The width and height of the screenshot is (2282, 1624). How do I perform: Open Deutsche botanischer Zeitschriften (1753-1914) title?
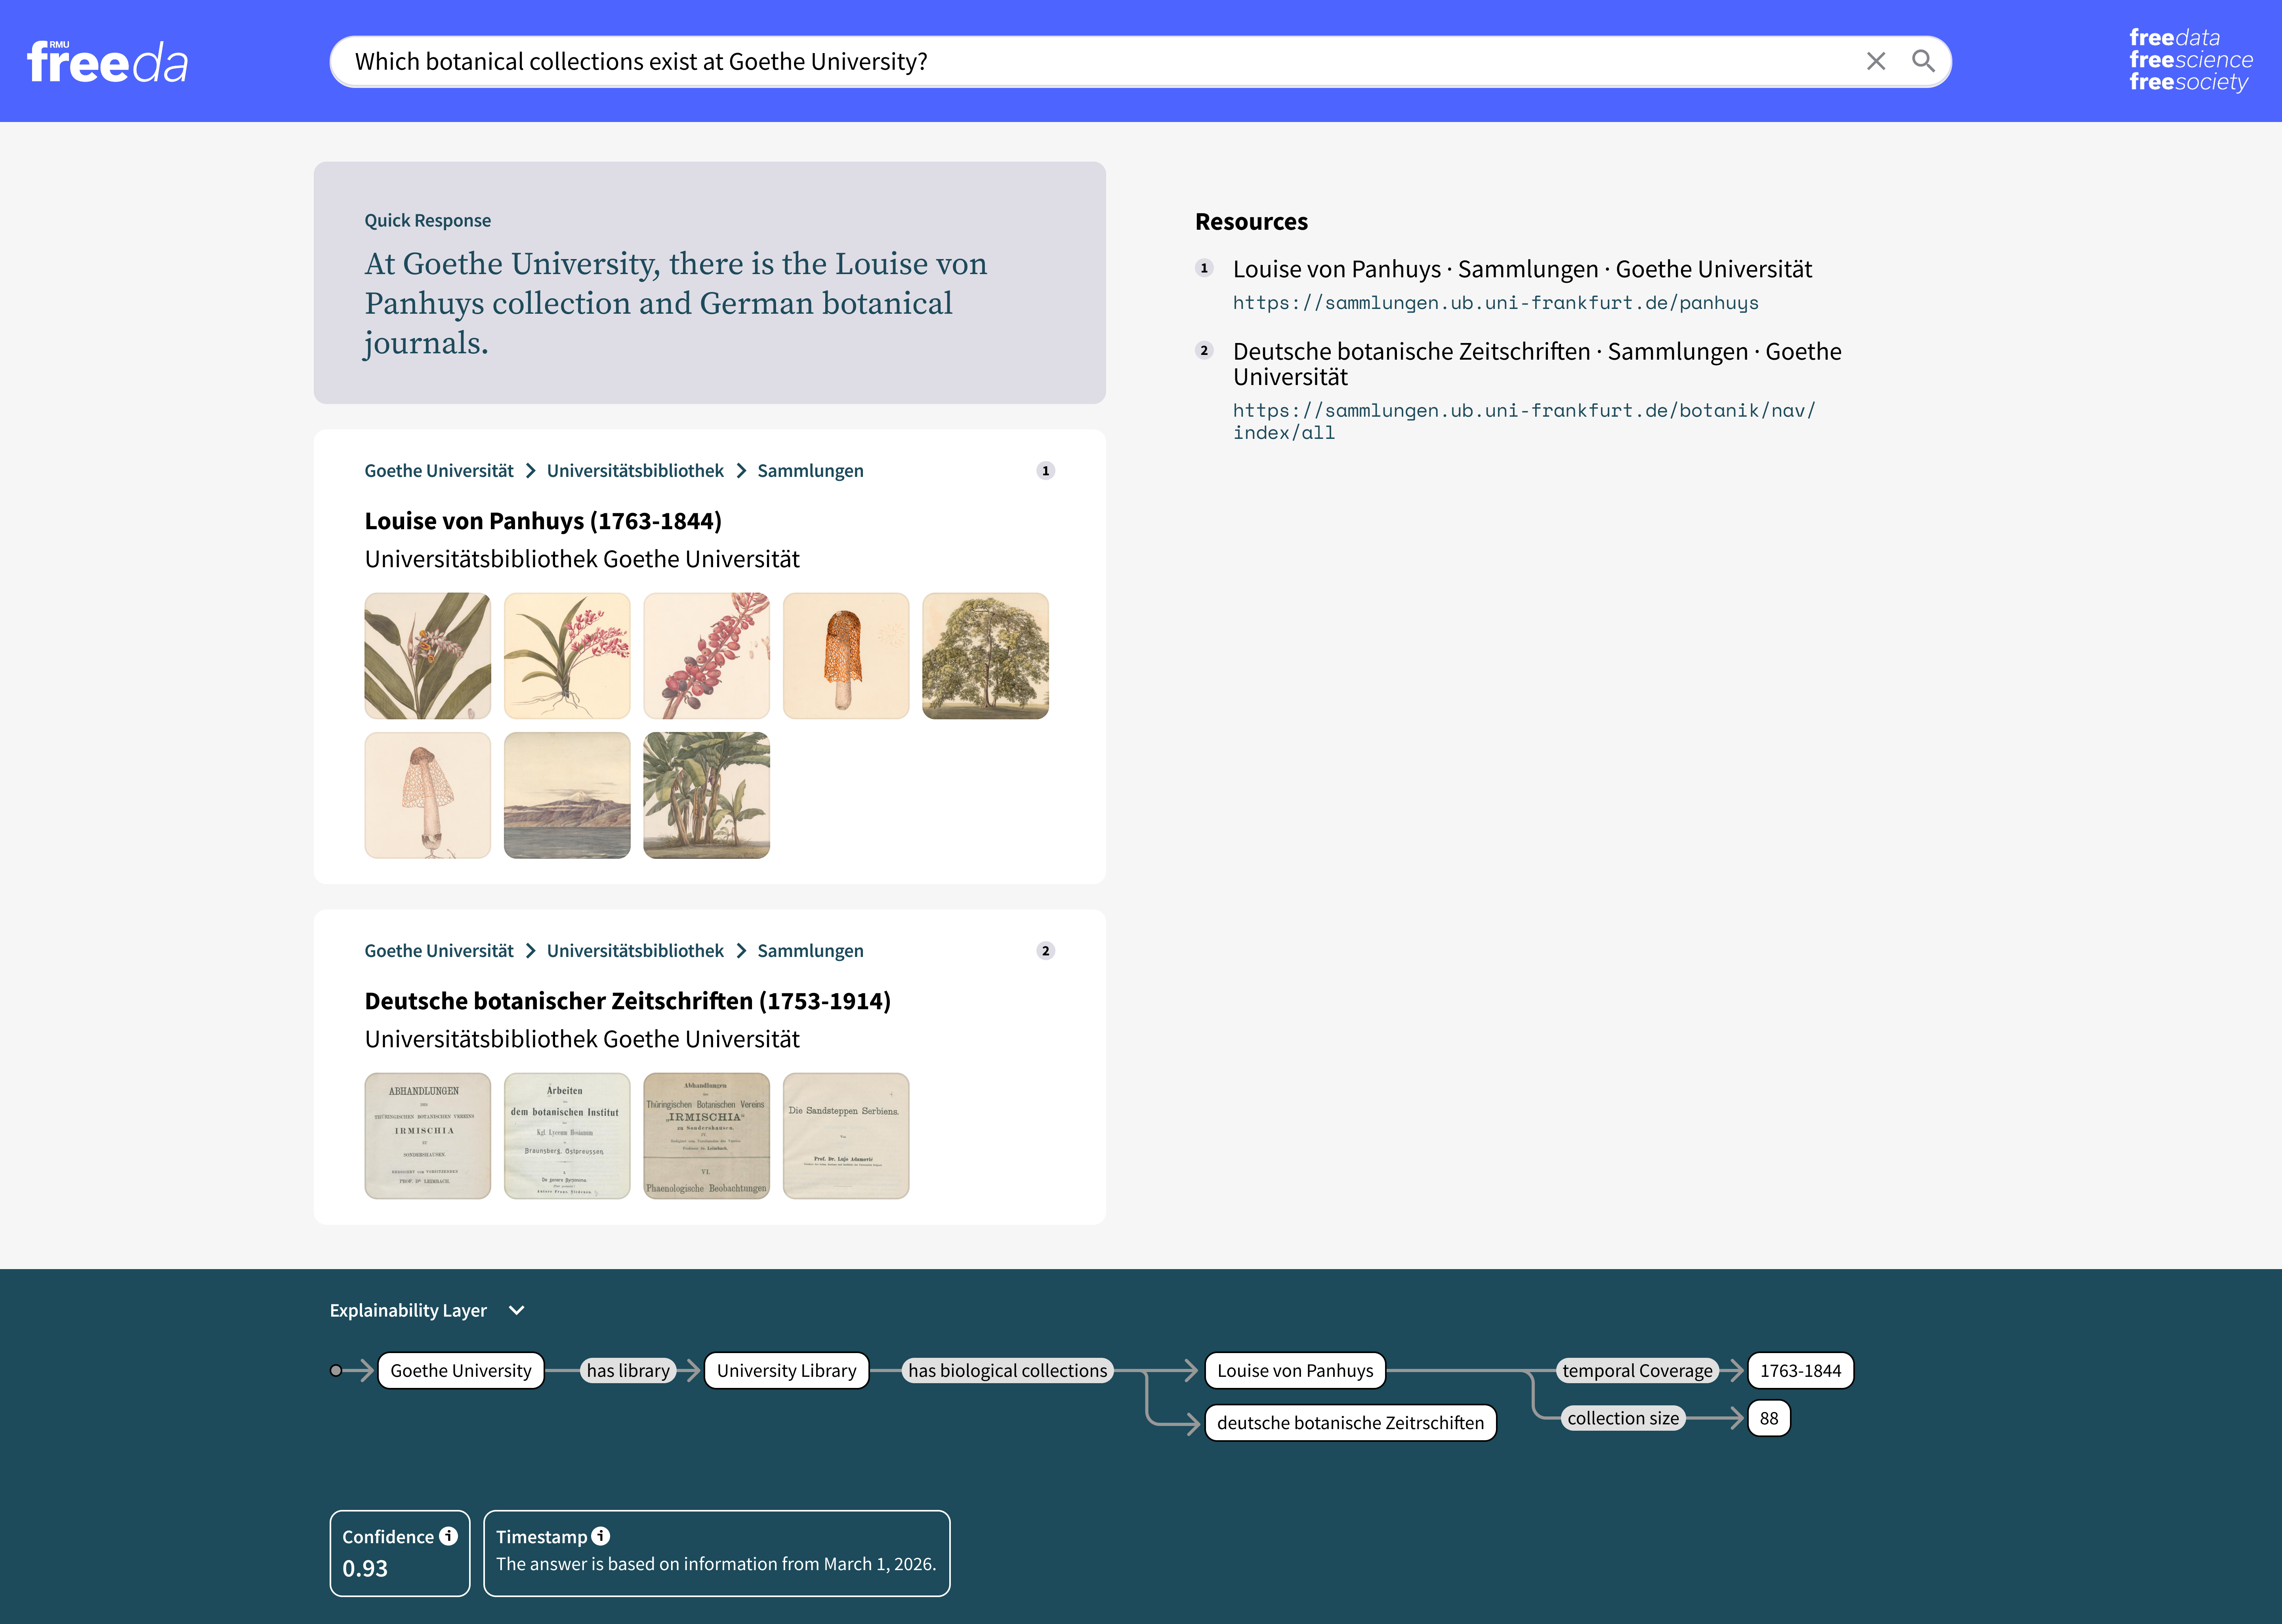click(627, 1001)
